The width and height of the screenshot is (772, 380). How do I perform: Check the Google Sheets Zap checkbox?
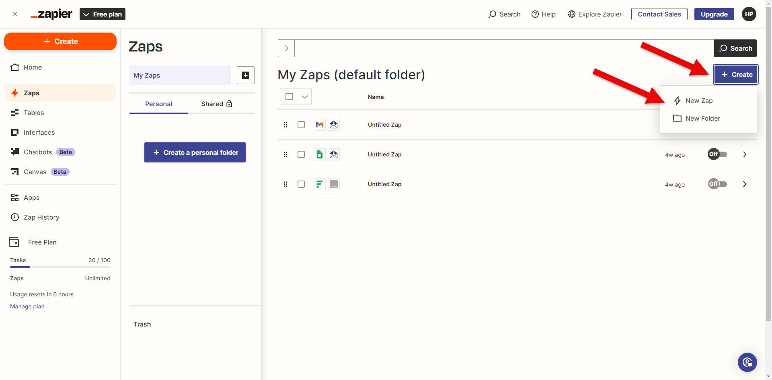tap(301, 154)
